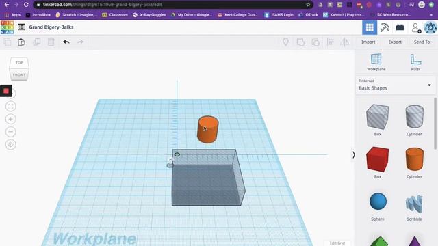Collapse the shapes panel chevron
The image size is (438, 246).
(x=354, y=155)
